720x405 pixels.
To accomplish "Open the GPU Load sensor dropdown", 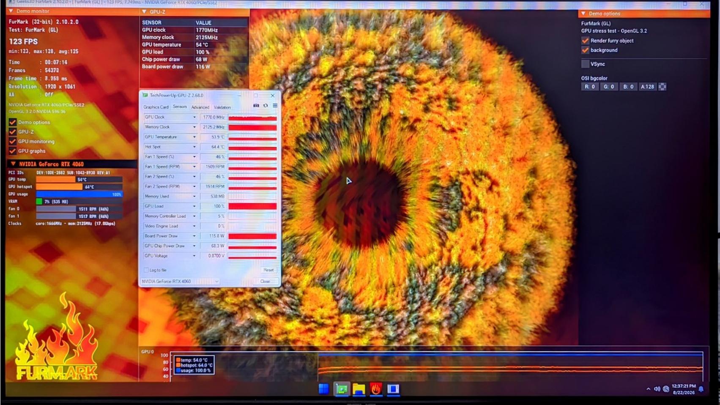I will point(194,206).
